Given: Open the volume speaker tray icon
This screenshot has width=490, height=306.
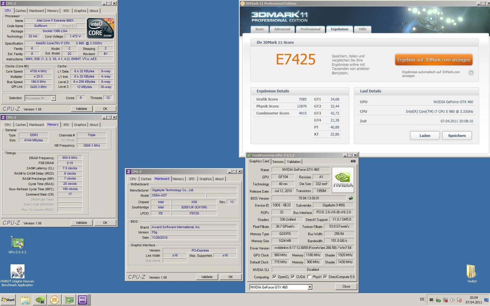Looking at the screenshot, I should click(x=452, y=300).
